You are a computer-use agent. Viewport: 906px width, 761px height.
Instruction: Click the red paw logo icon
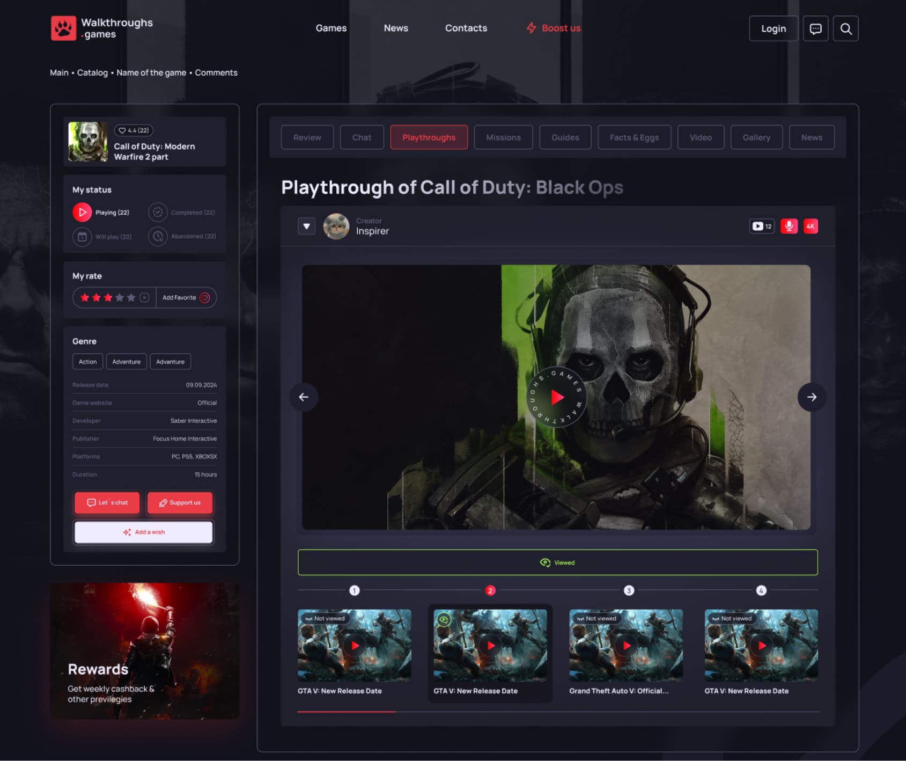click(63, 28)
